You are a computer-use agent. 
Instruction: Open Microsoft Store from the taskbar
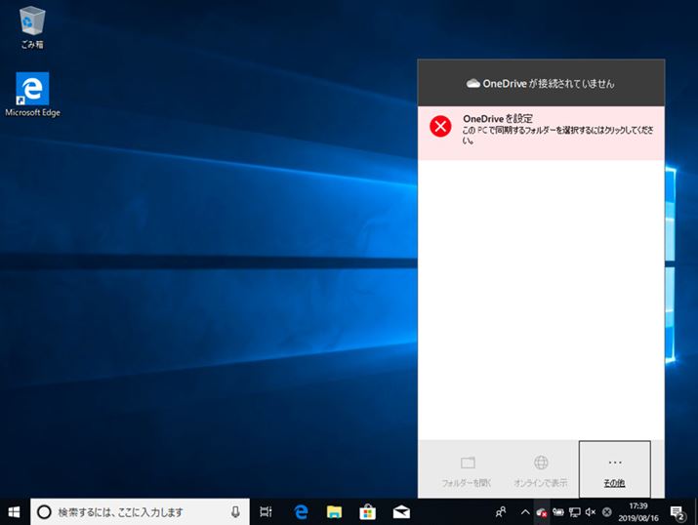click(x=368, y=512)
